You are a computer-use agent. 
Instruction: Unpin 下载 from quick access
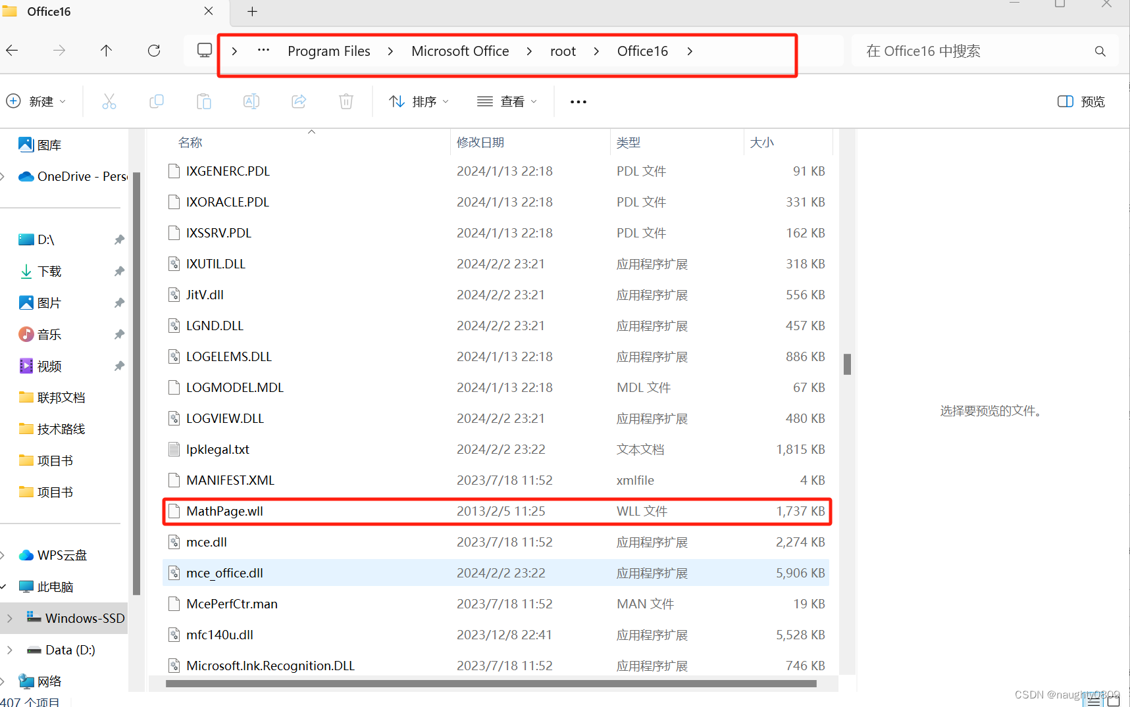[x=119, y=271]
